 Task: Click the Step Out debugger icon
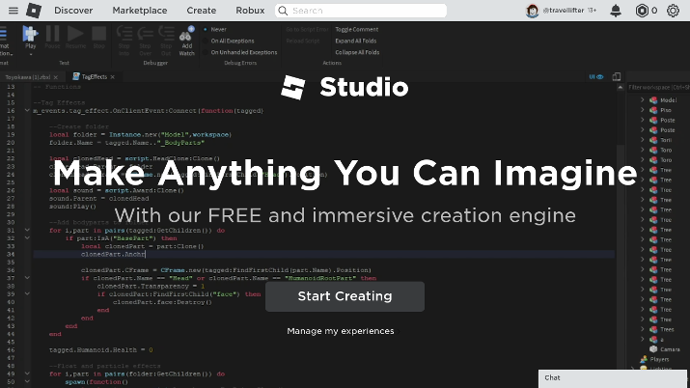166,34
